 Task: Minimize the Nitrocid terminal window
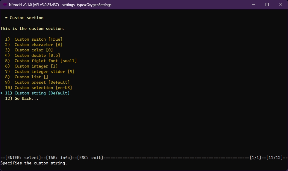253,4
